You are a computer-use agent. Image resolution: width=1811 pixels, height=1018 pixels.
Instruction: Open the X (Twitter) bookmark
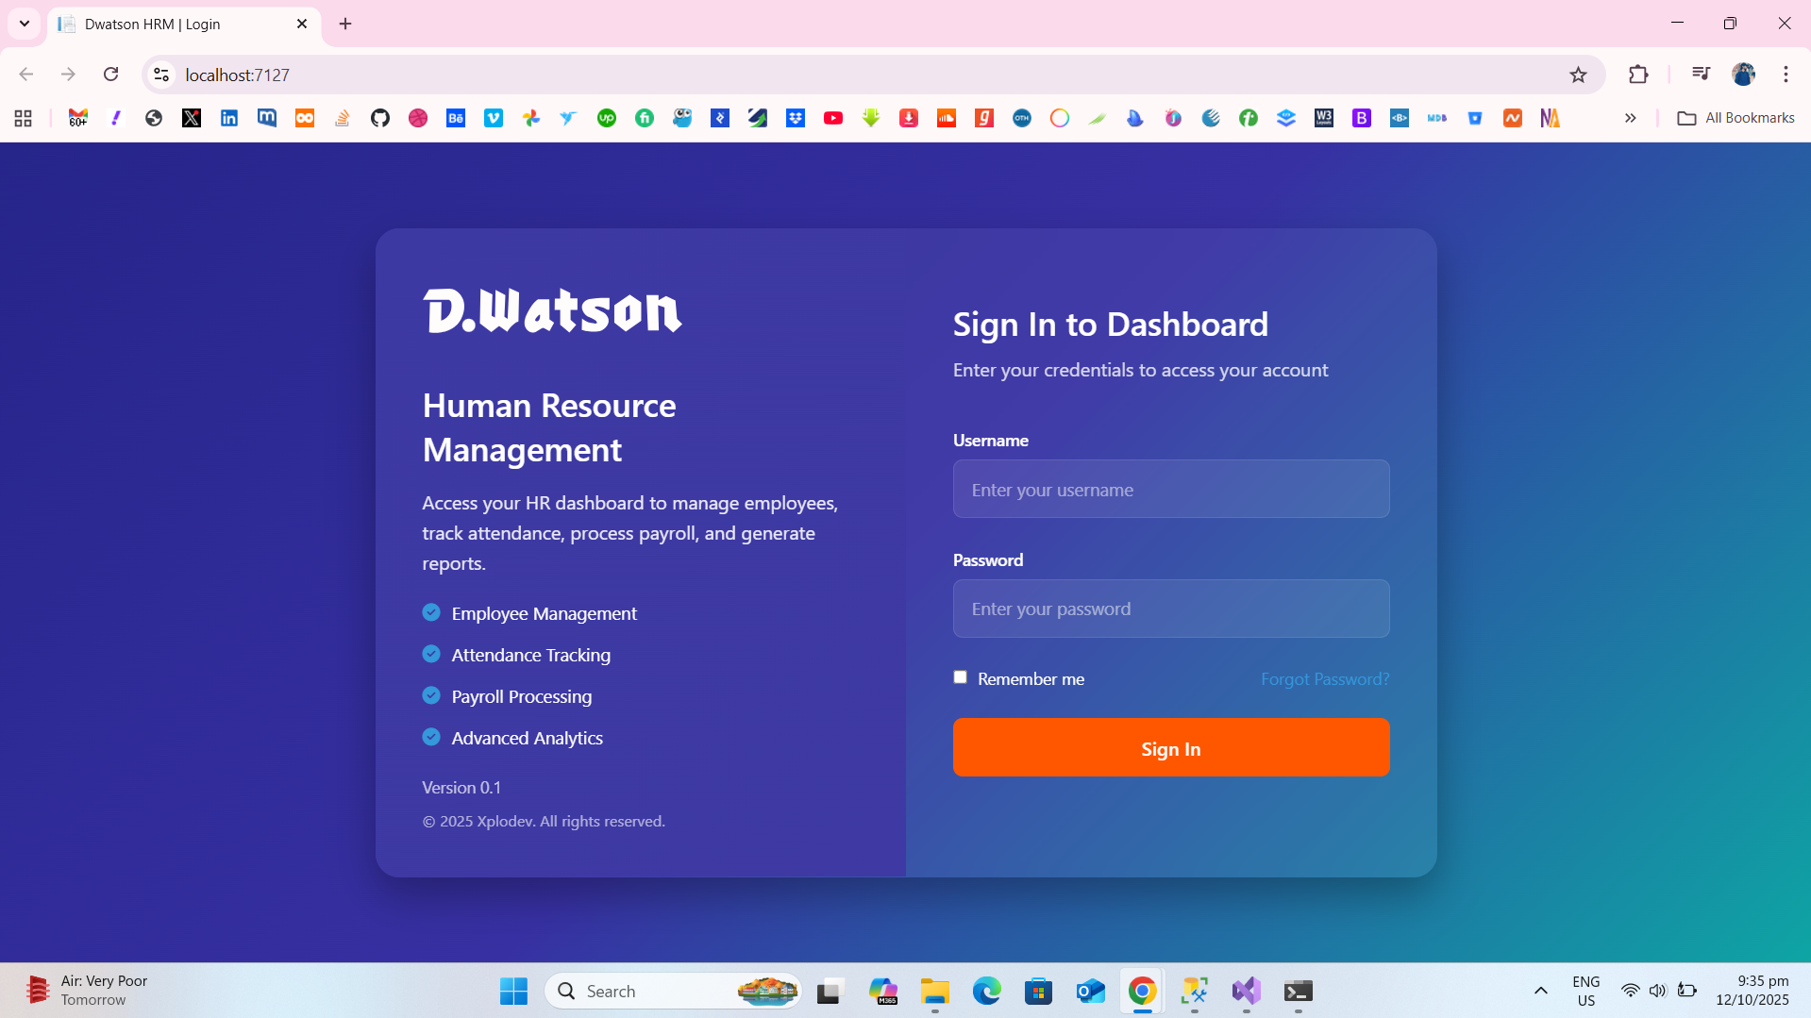(x=192, y=118)
